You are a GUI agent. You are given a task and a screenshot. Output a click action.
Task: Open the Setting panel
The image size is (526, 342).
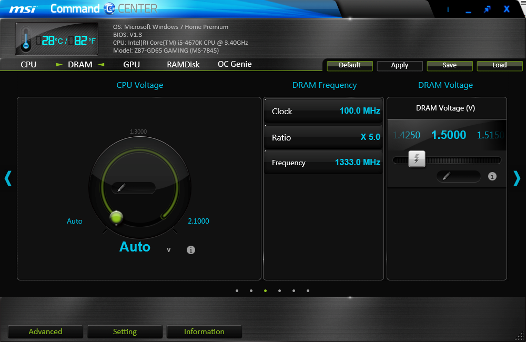pyautogui.click(x=125, y=331)
